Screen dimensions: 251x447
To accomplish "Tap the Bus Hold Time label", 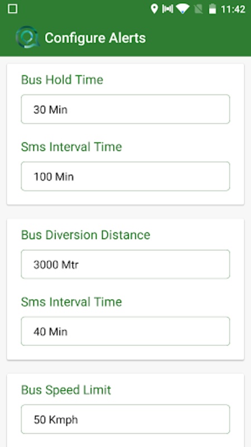I will coord(62,80).
